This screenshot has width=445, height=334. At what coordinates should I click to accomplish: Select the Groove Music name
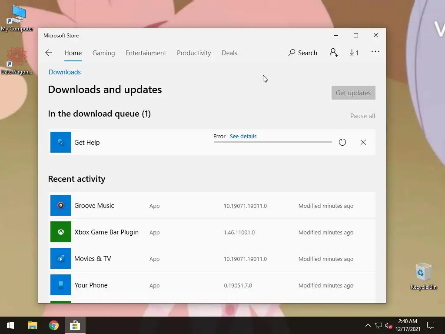click(94, 206)
